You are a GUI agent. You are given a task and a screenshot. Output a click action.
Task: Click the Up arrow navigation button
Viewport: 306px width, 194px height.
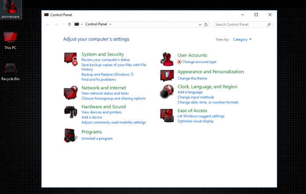tap(69, 25)
